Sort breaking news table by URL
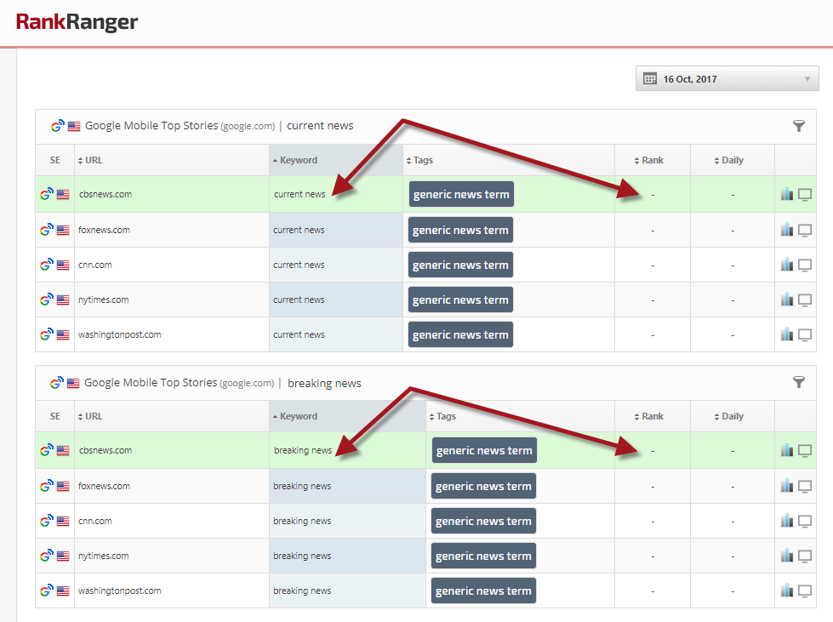 [90, 416]
